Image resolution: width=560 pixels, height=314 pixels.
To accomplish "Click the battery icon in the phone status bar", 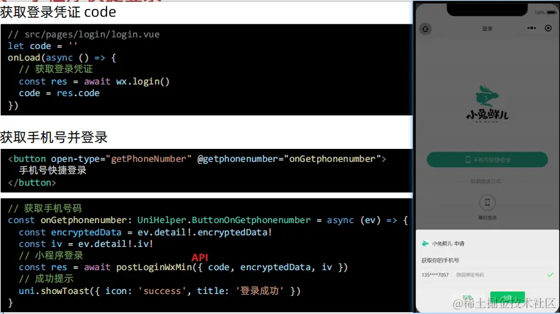I will click(x=551, y=12).
